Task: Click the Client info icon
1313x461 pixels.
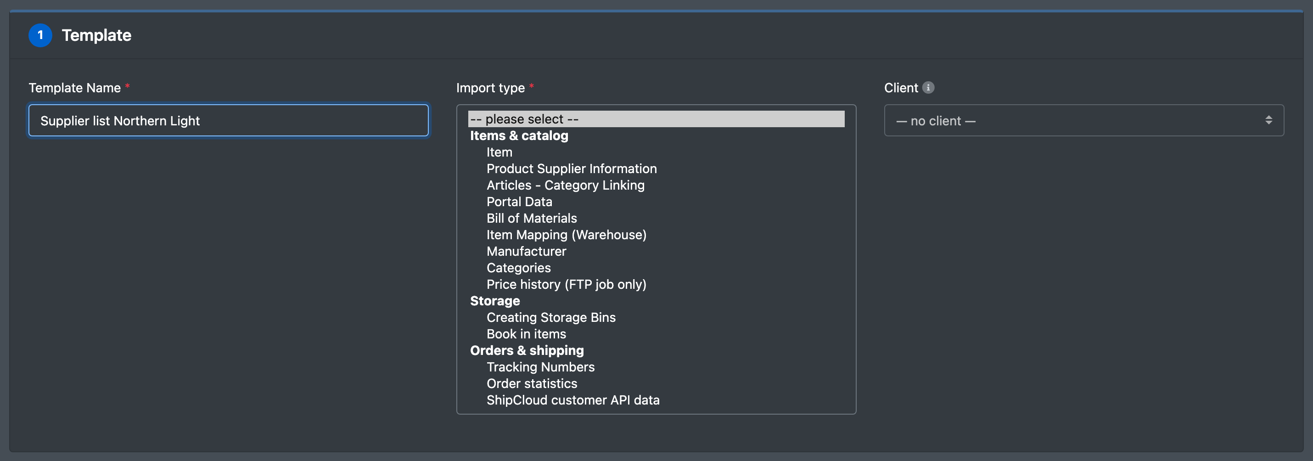Action: pos(928,88)
